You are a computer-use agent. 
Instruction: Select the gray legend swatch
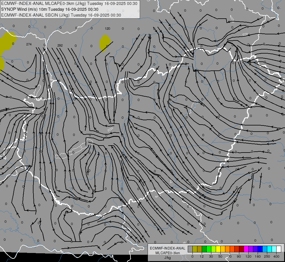[190, 249]
